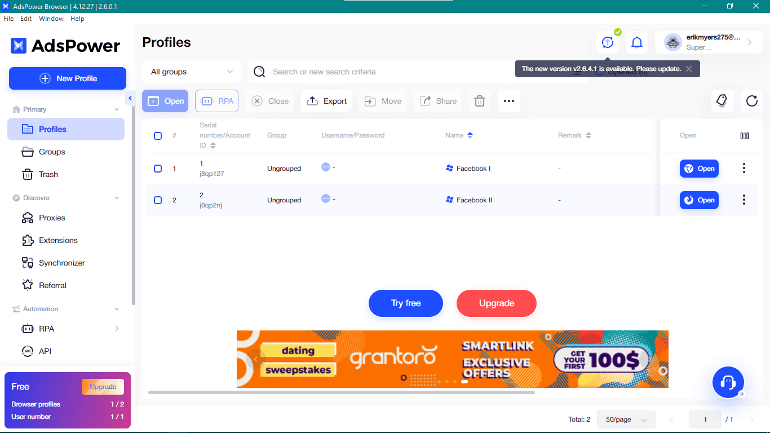This screenshot has height=433, width=770.
Task: Check the box for profile row 1
Action: click(158, 169)
